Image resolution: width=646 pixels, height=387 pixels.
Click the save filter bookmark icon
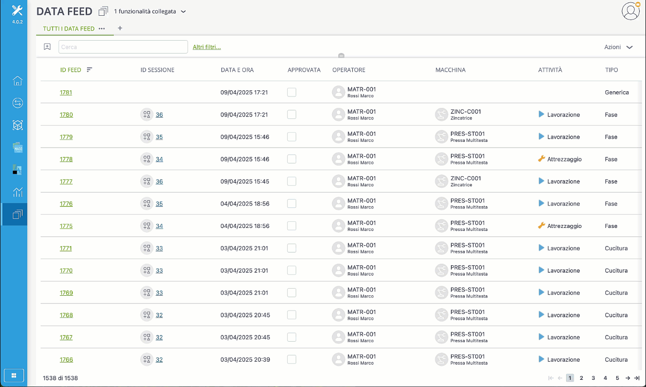pyautogui.click(x=47, y=47)
